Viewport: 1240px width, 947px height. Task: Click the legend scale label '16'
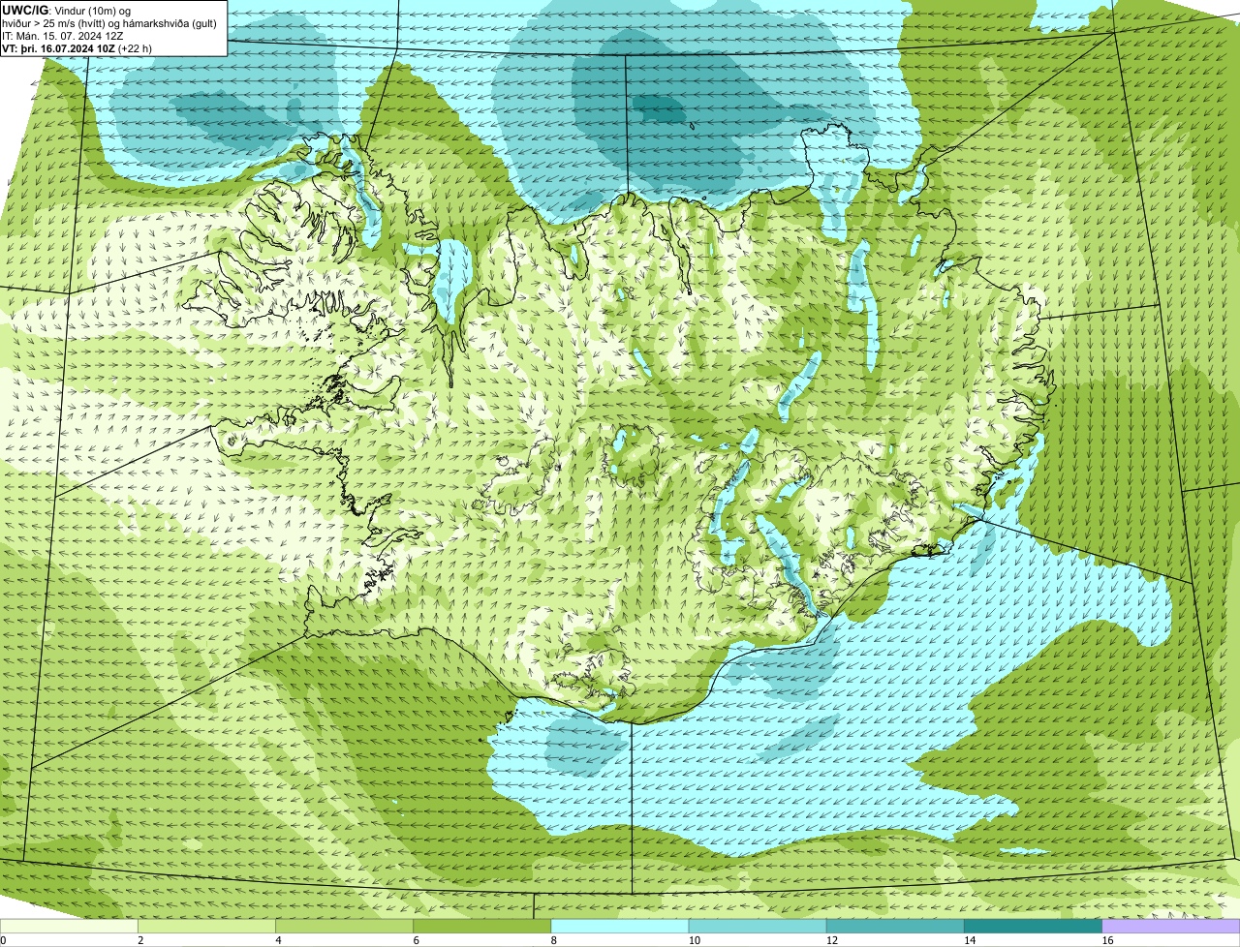point(1107,940)
